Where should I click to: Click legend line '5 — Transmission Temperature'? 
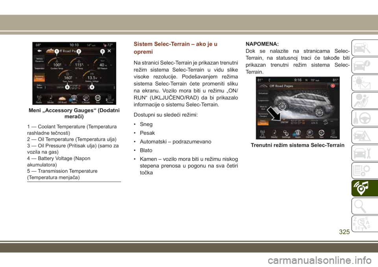coord(62,174)
